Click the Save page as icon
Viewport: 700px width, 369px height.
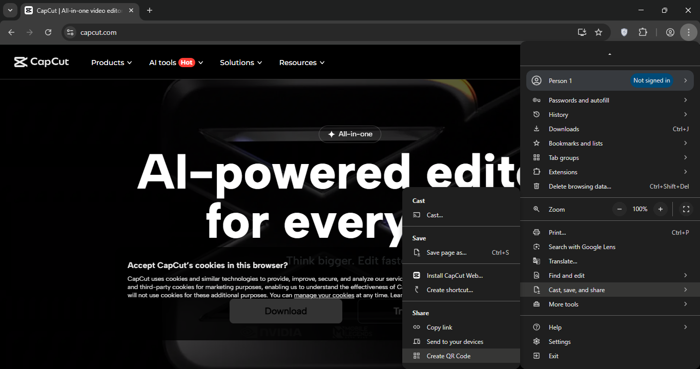pos(417,252)
